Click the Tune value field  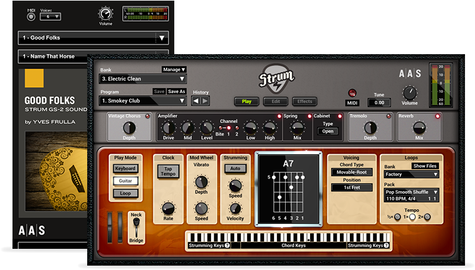click(379, 103)
